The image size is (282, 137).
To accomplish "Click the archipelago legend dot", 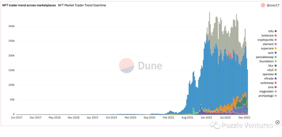I will (x=275, y=96).
